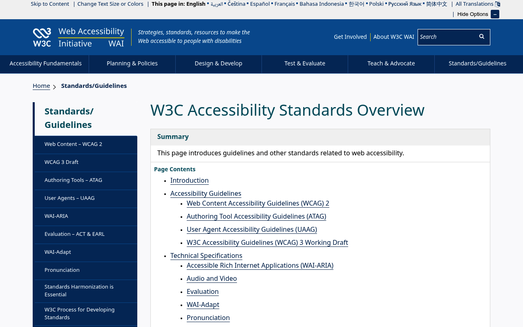Jump to WAI-Adapt in Page Contents

(203, 305)
